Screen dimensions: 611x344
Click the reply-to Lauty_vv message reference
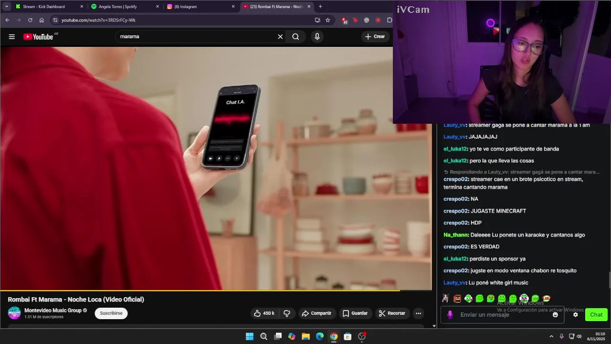click(522, 172)
